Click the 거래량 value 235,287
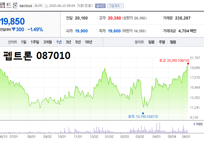This screenshot has height=142, width=204. (x=183, y=18)
